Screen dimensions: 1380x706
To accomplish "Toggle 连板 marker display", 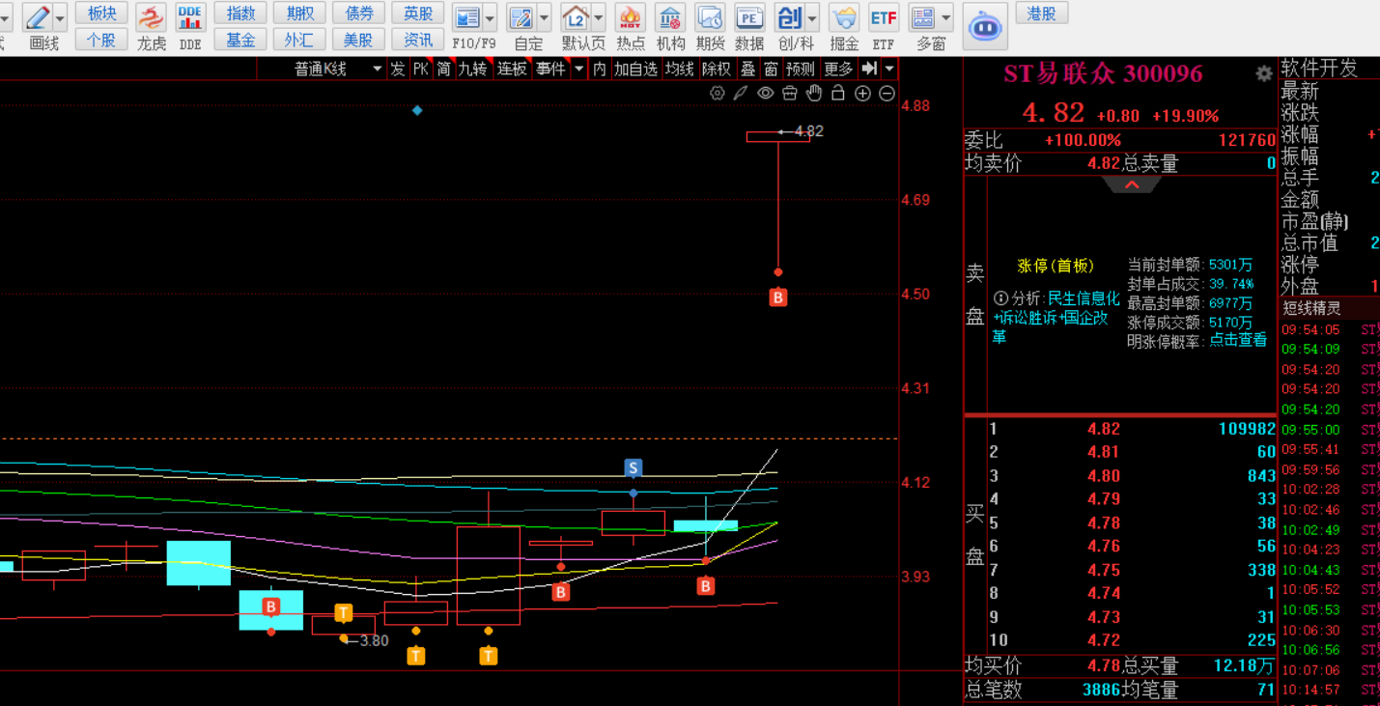I will 512,69.
